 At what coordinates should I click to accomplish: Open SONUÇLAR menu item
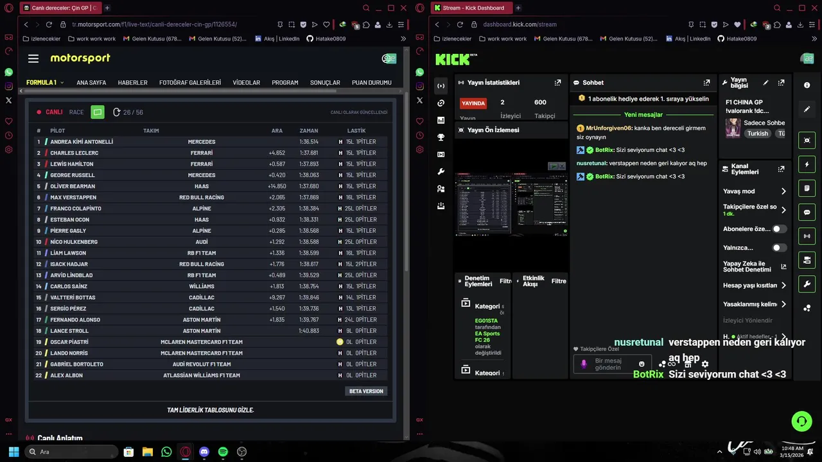point(325,83)
